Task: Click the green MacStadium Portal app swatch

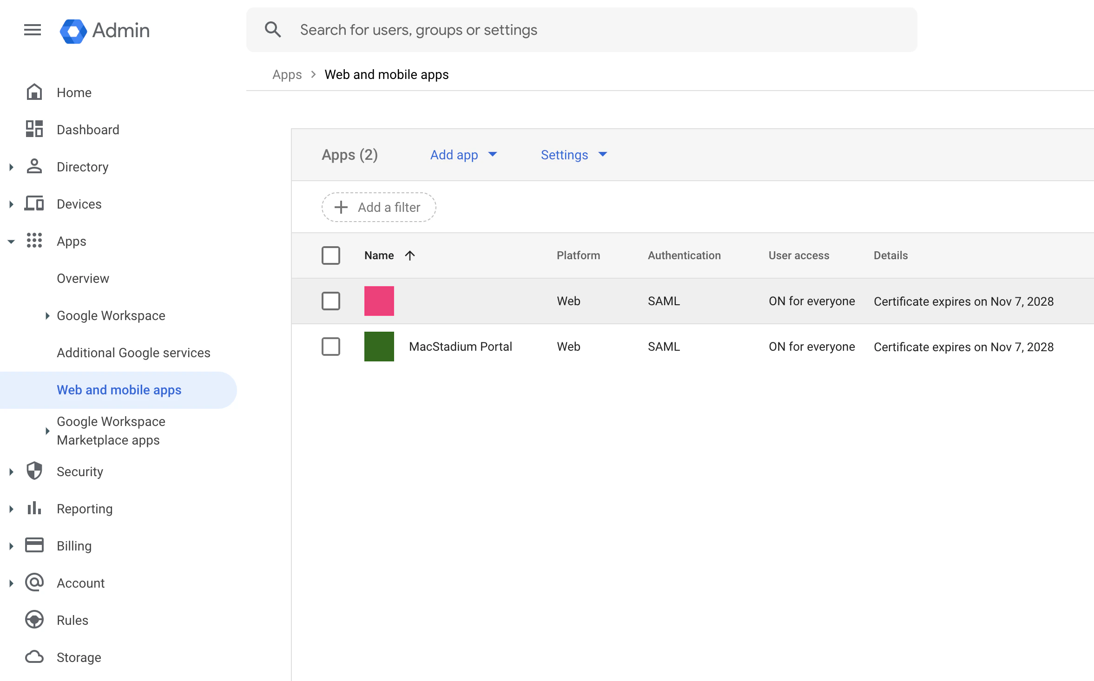Action: [x=379, y=347]
